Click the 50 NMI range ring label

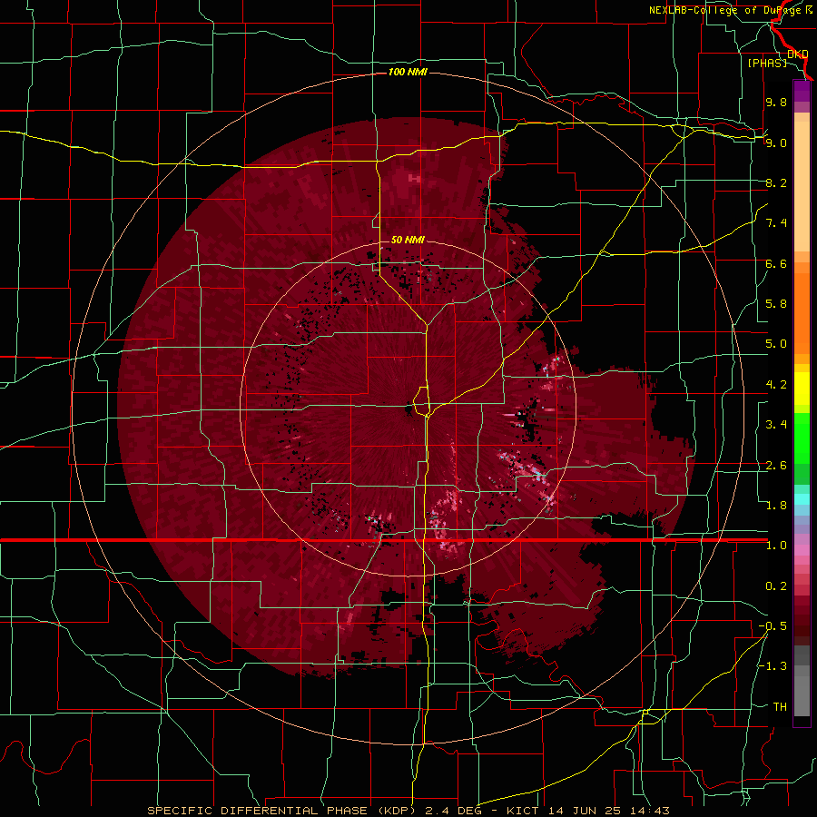coord(408,240)
